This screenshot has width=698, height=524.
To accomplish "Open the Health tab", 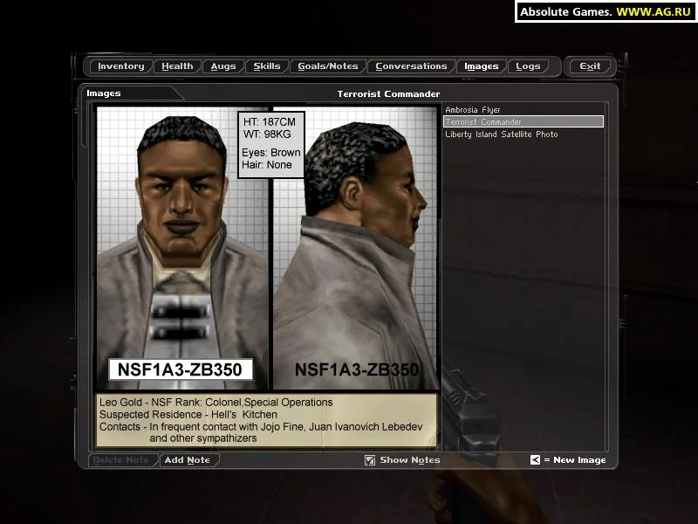I will (177, 65).
